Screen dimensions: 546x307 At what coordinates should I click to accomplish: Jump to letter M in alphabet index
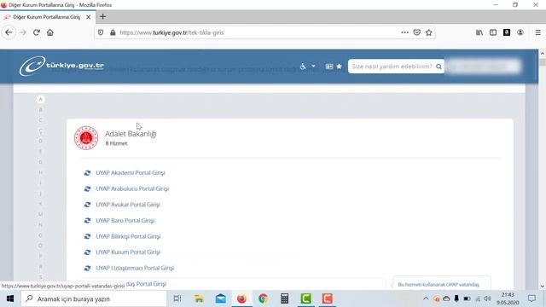[x=40, y=214]
